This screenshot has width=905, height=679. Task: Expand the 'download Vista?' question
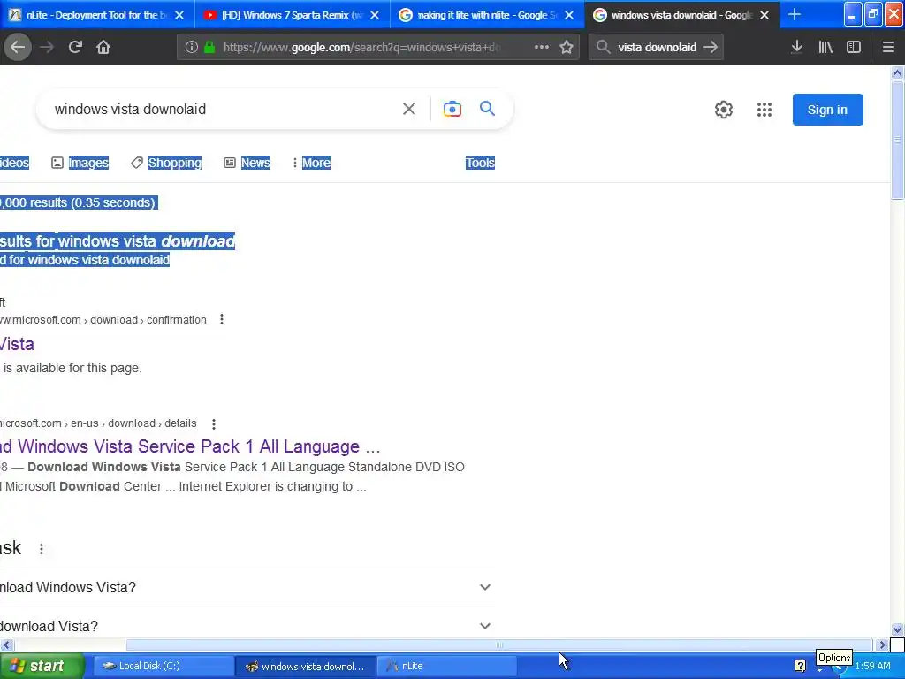click(247, 626)
